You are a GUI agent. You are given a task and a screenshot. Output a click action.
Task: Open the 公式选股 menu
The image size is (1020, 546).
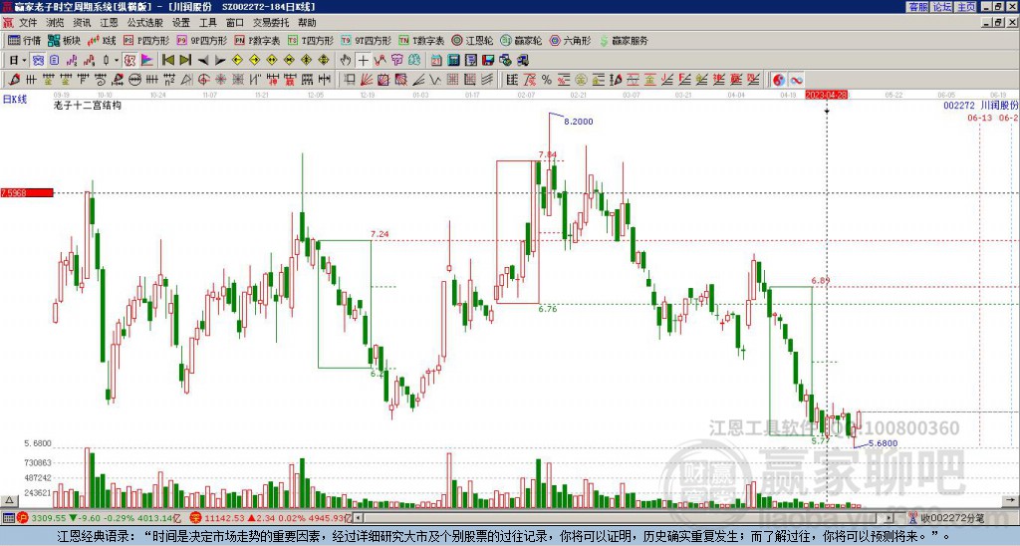coord(145,23)
